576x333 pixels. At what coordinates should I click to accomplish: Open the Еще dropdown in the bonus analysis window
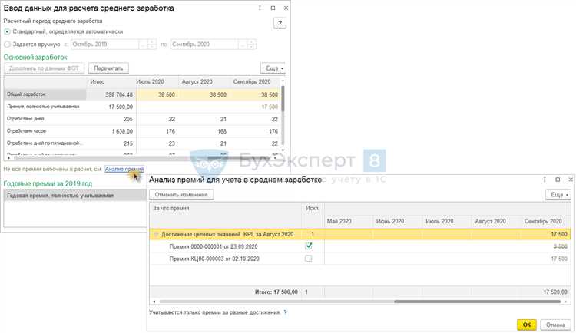coord(558,195)
